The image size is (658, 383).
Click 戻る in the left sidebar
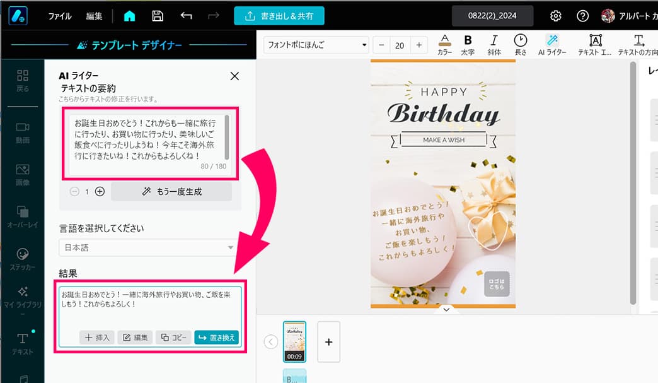point(23,81)
